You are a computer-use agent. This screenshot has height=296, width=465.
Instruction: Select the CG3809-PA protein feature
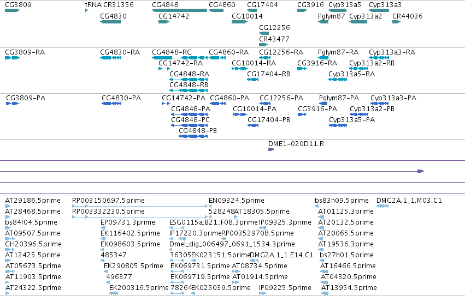(13, 104)
